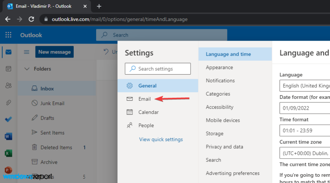
Task: Focus the Search settings field
Action: [158, 69]
